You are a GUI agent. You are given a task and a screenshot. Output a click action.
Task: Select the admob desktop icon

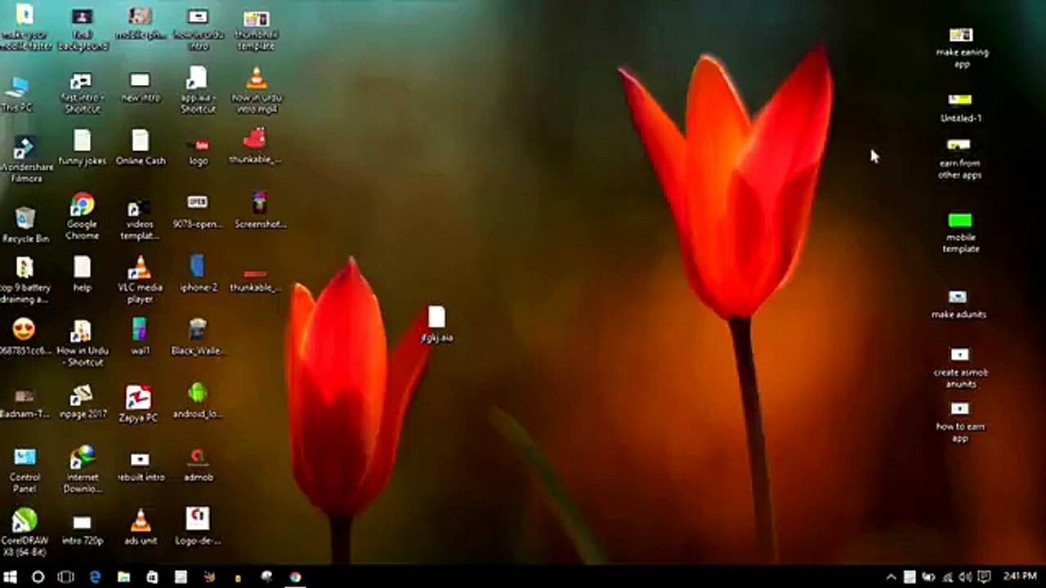pos(198,465)
